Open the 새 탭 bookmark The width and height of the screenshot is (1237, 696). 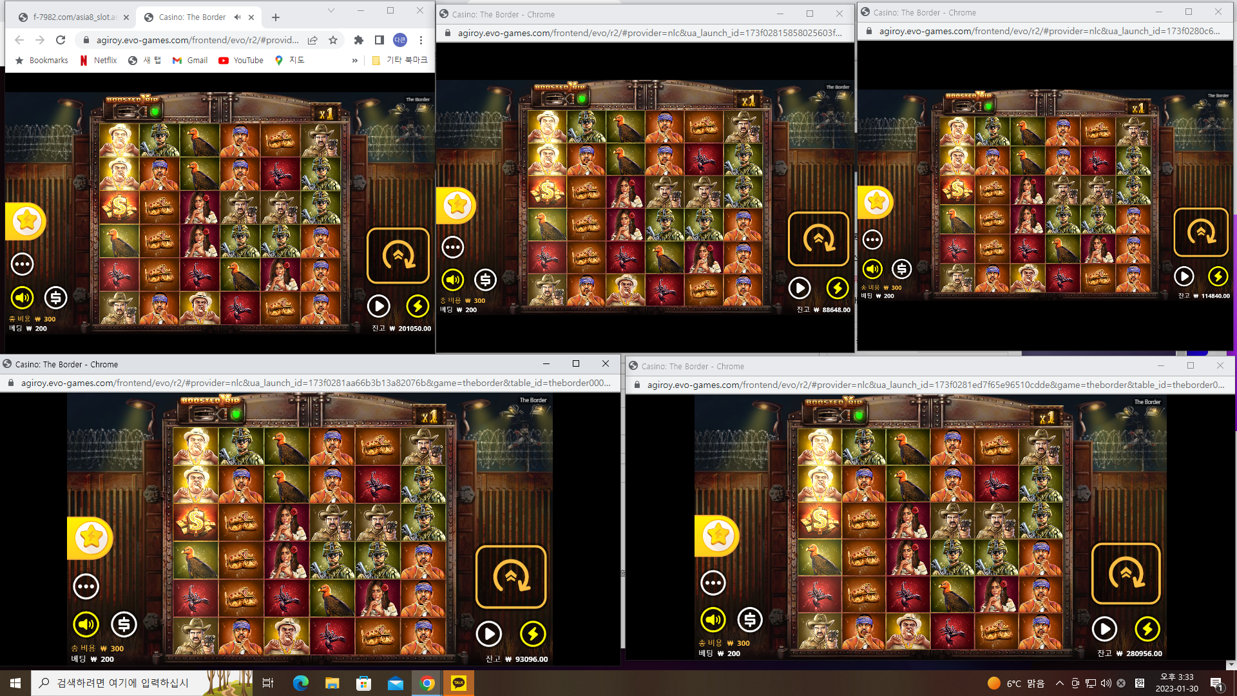coord(145,60)
